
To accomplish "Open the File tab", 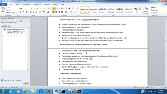I will pos(3,4).
